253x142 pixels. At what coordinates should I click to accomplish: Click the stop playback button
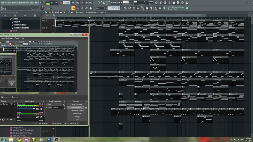pyautogui.click(x=56, y=3)
